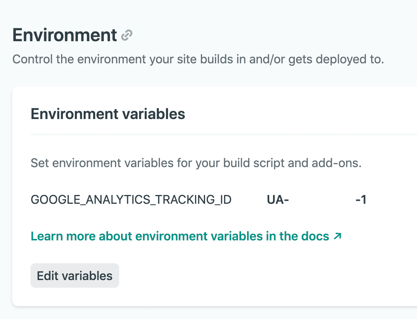Click the Set environment variables helper text
The width and height of the screenshot is (417, 319).
[x=196, y=163]
